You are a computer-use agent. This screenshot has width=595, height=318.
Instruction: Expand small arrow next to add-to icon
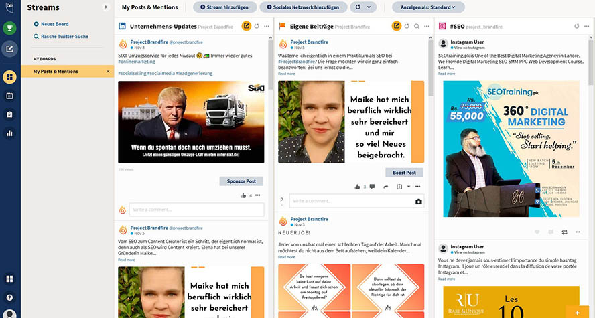(x=409, y=187)
